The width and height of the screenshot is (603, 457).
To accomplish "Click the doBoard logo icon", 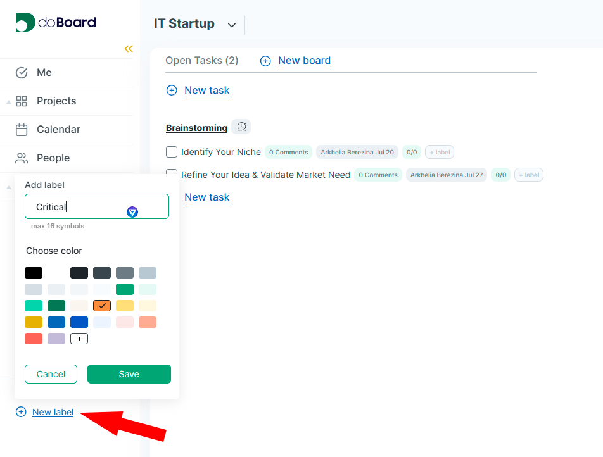I will point(25,22).
